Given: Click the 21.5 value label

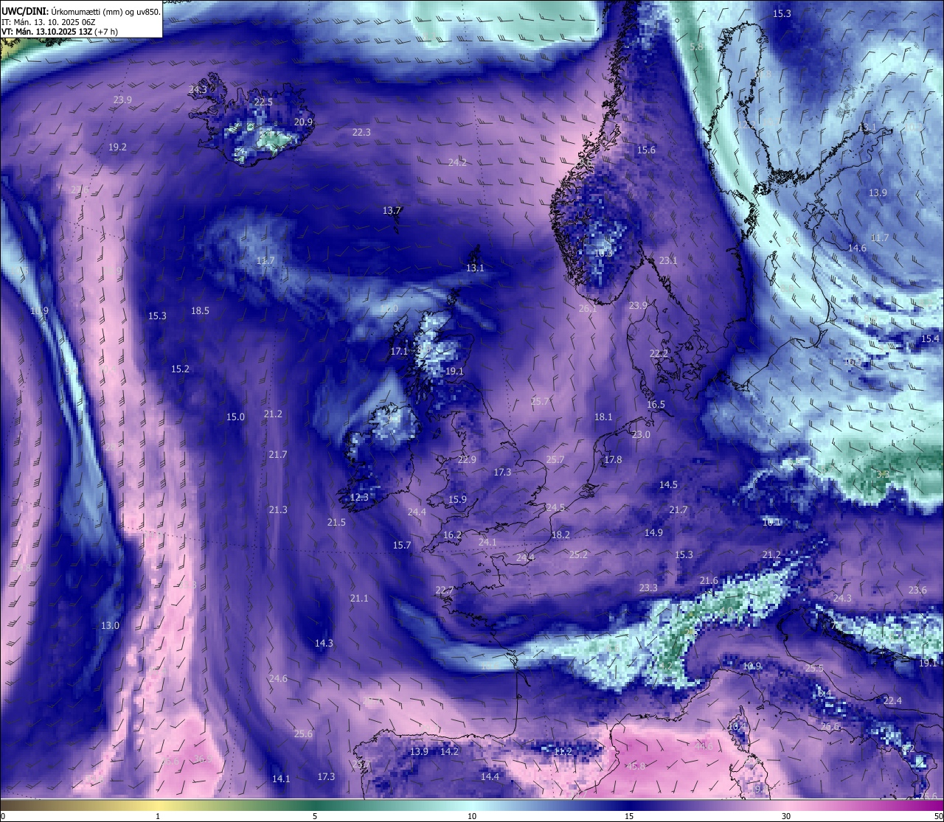Looking at the screenshot, I should 336,522.
